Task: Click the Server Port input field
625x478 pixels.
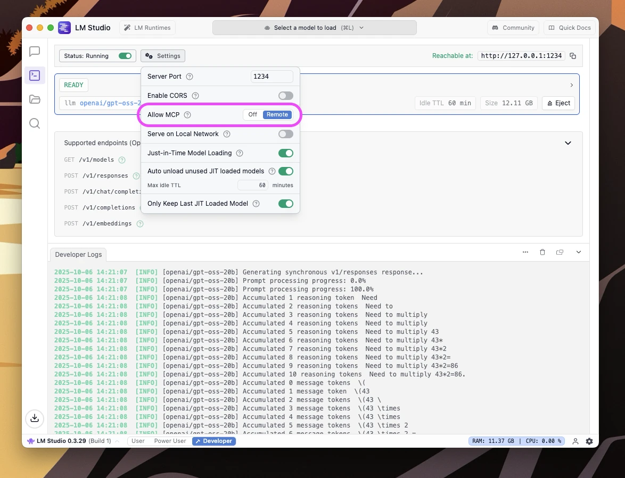Action: pos(272,77)
